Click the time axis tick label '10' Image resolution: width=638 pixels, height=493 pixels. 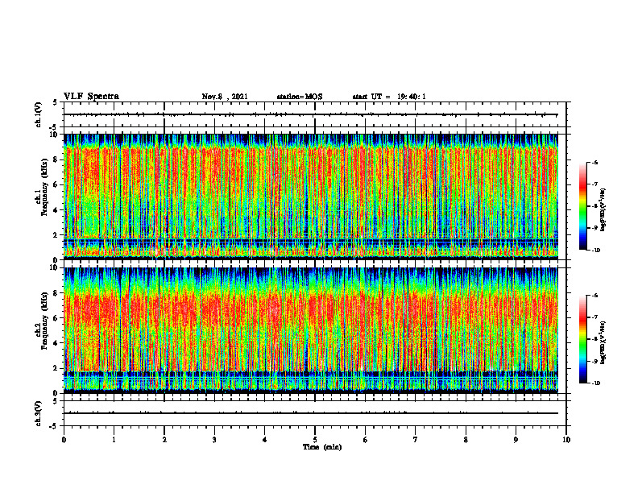[566, 440]
